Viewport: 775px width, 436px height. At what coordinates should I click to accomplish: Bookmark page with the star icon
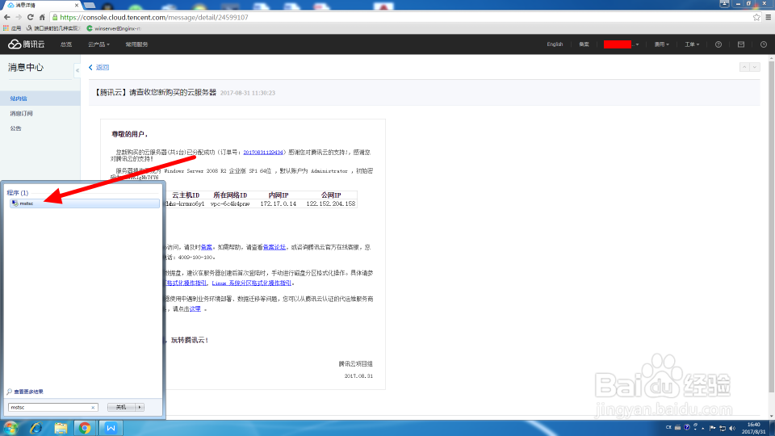(756, 17)
